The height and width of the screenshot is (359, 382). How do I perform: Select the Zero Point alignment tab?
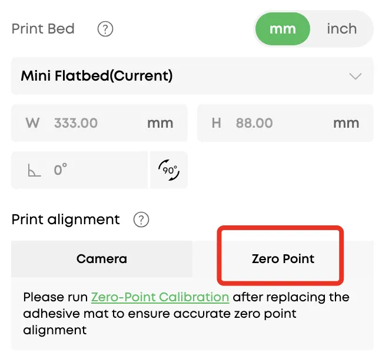tap(283, 259)
